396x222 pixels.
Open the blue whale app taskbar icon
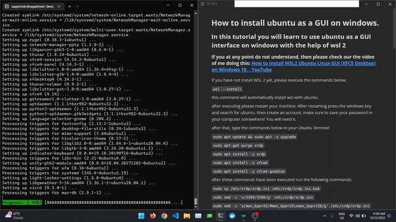click(x=232, y=216)
